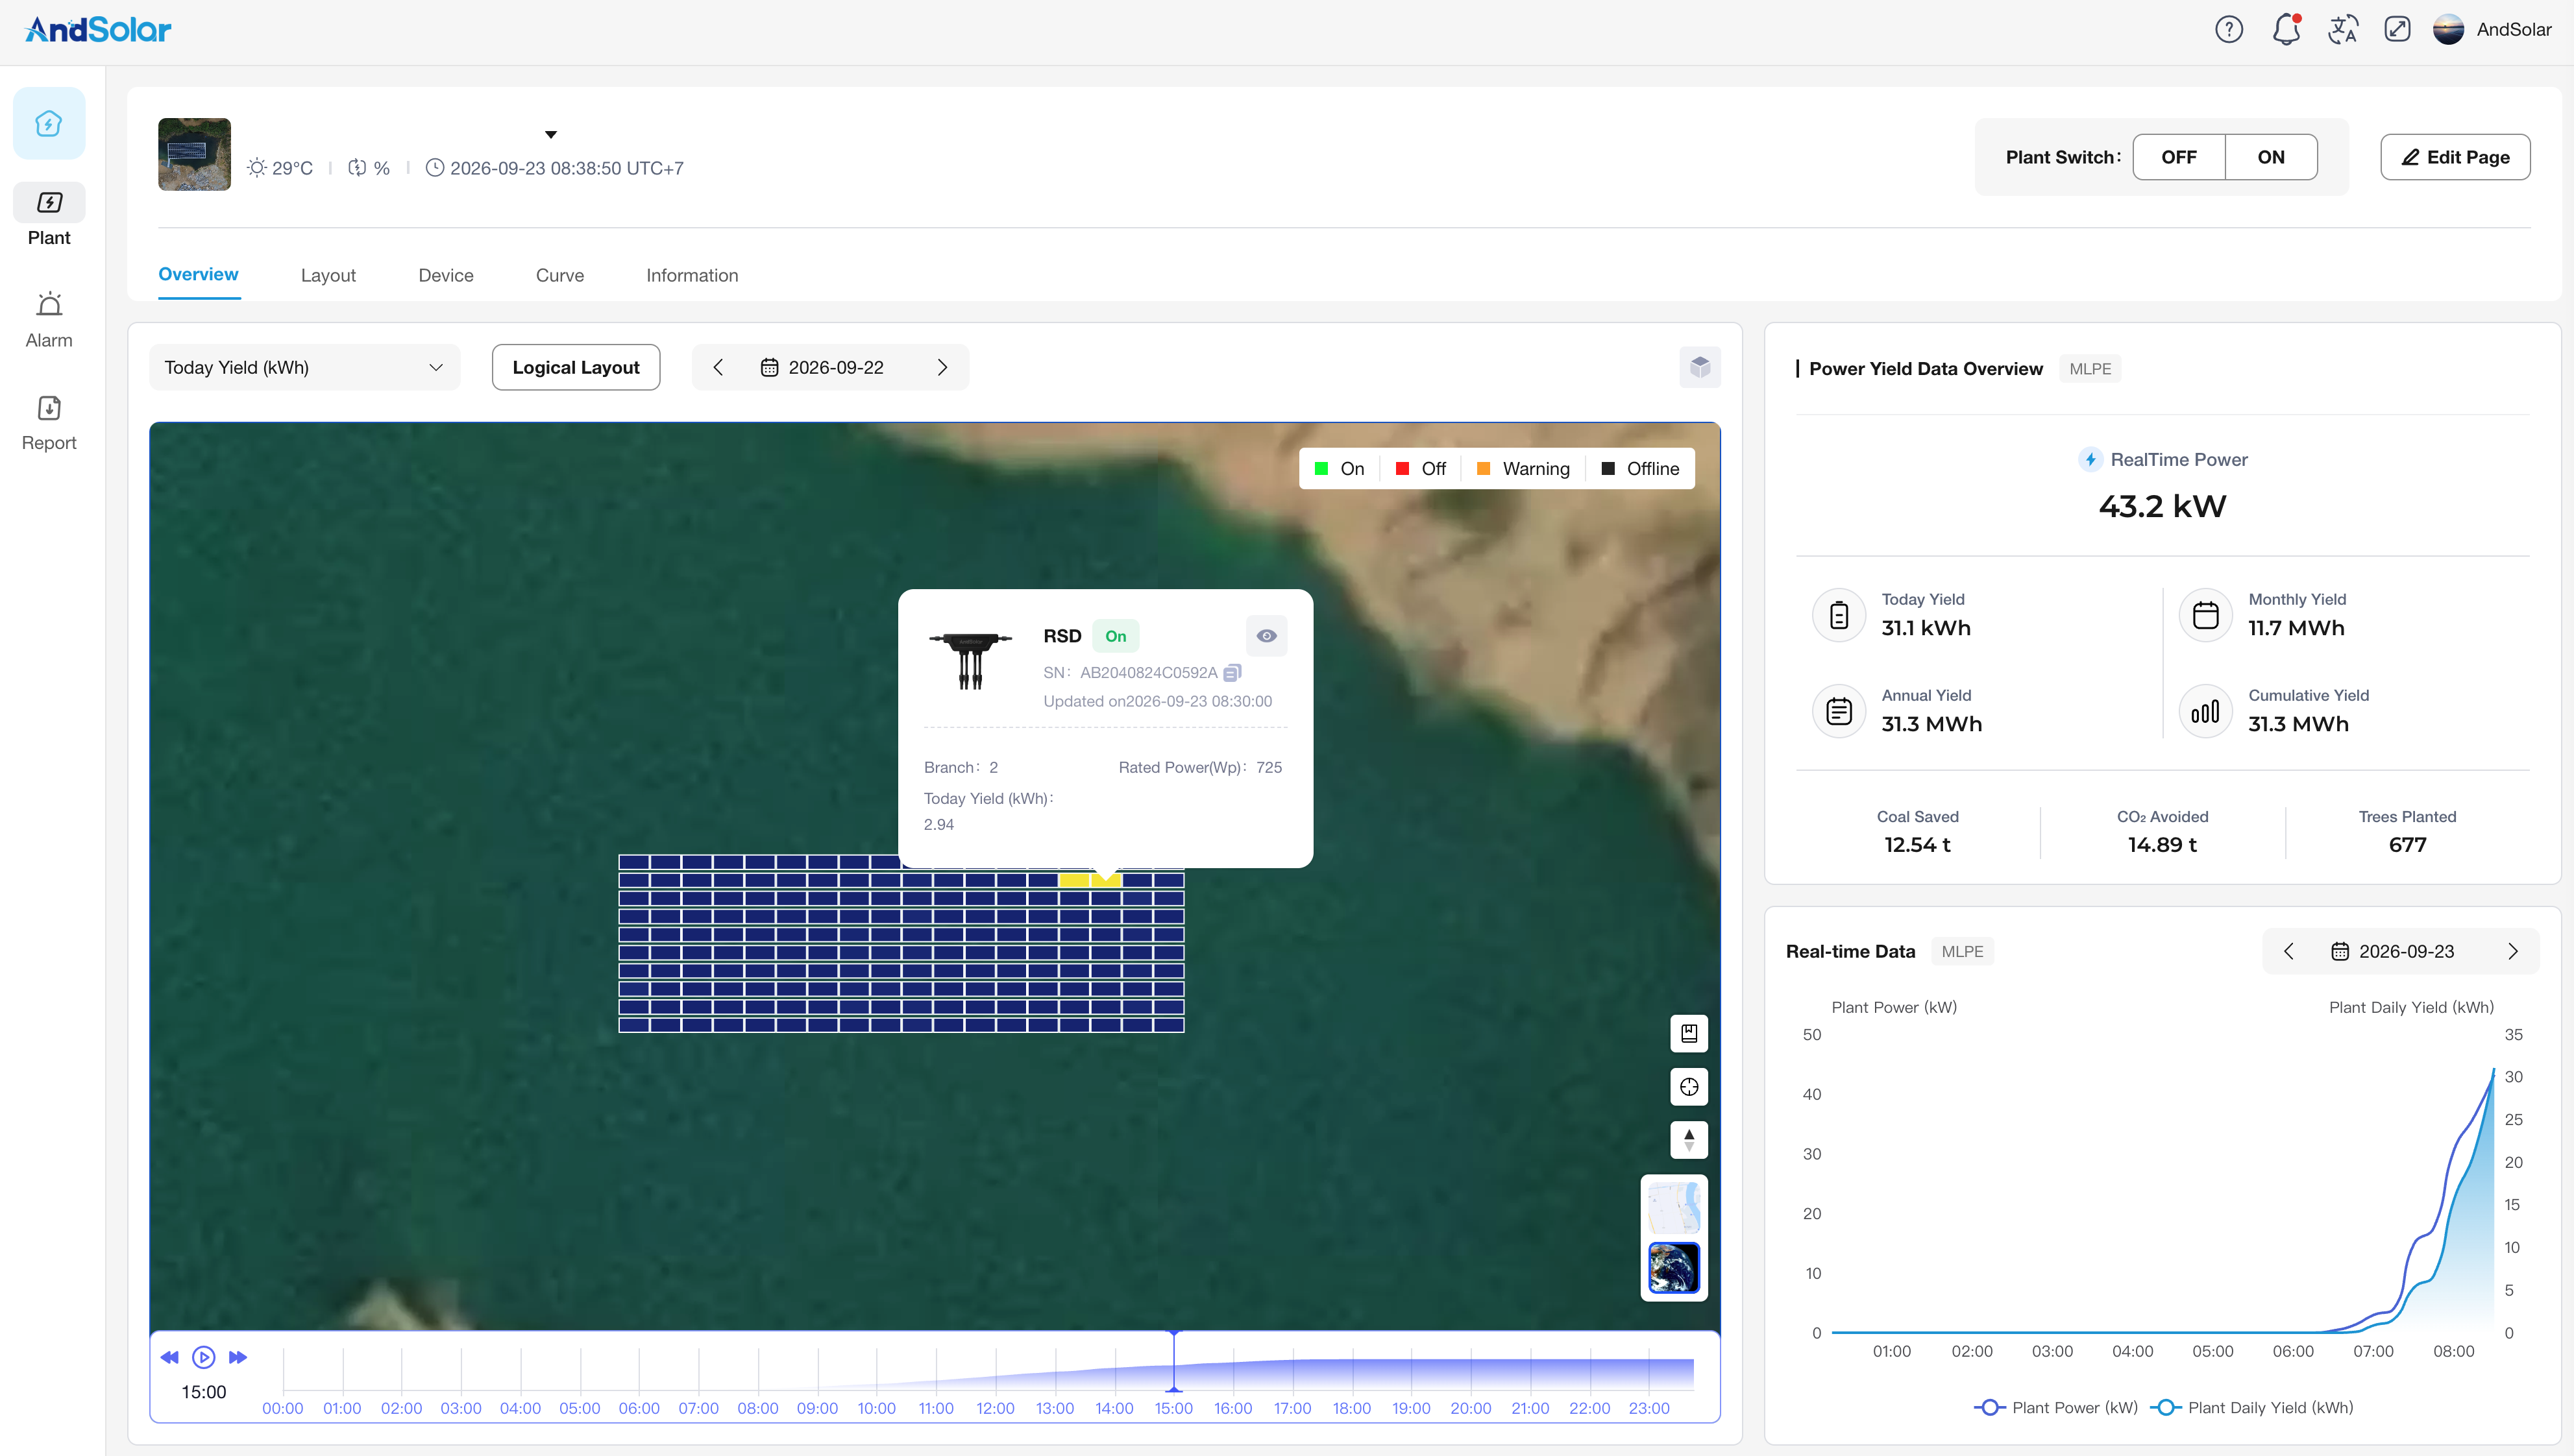Image resolution: width=2574 pixels, height=1456 pixels.
Task: Switch to the Information tab
Action: (x=692, y=275)
